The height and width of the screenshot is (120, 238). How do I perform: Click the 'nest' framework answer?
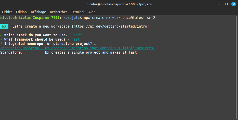[x=76, y=39]
